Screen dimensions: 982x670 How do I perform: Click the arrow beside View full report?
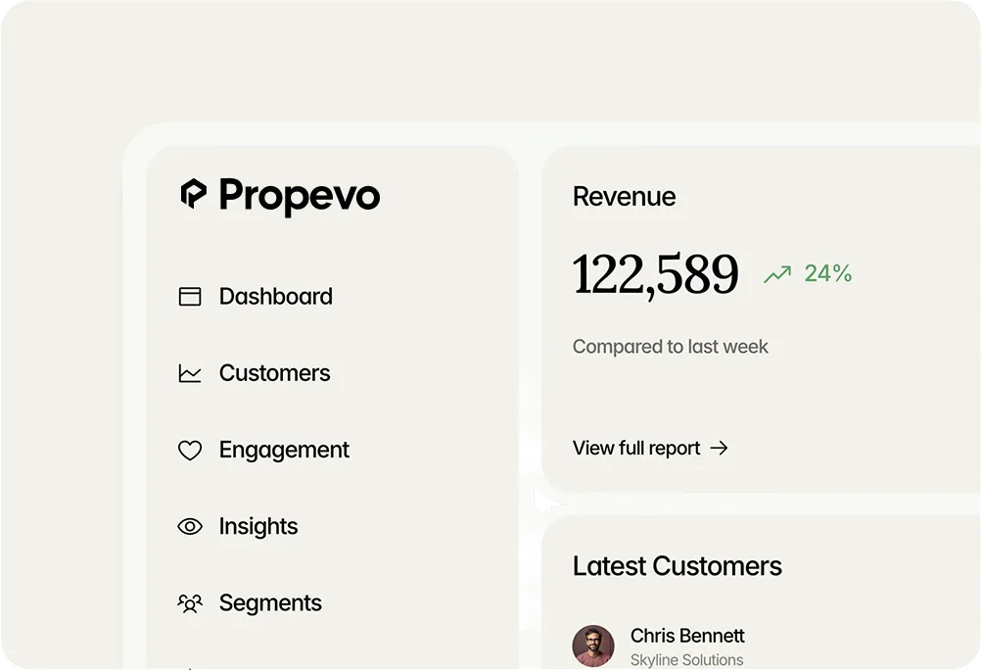719,448
